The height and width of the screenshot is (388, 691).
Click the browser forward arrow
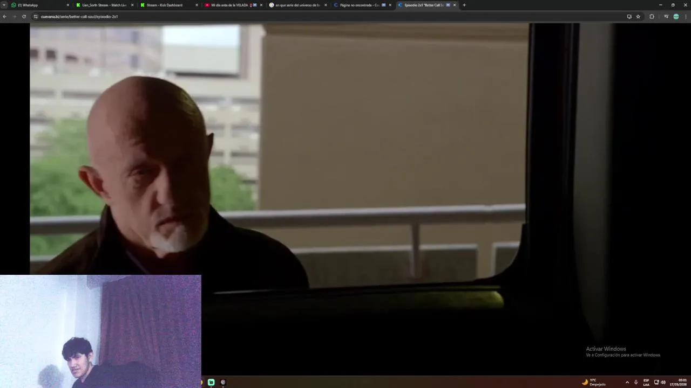click(x=14, y=17)
